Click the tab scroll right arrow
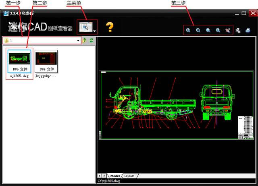The width and height of the screenshot is (258, 186). [104, 176]
